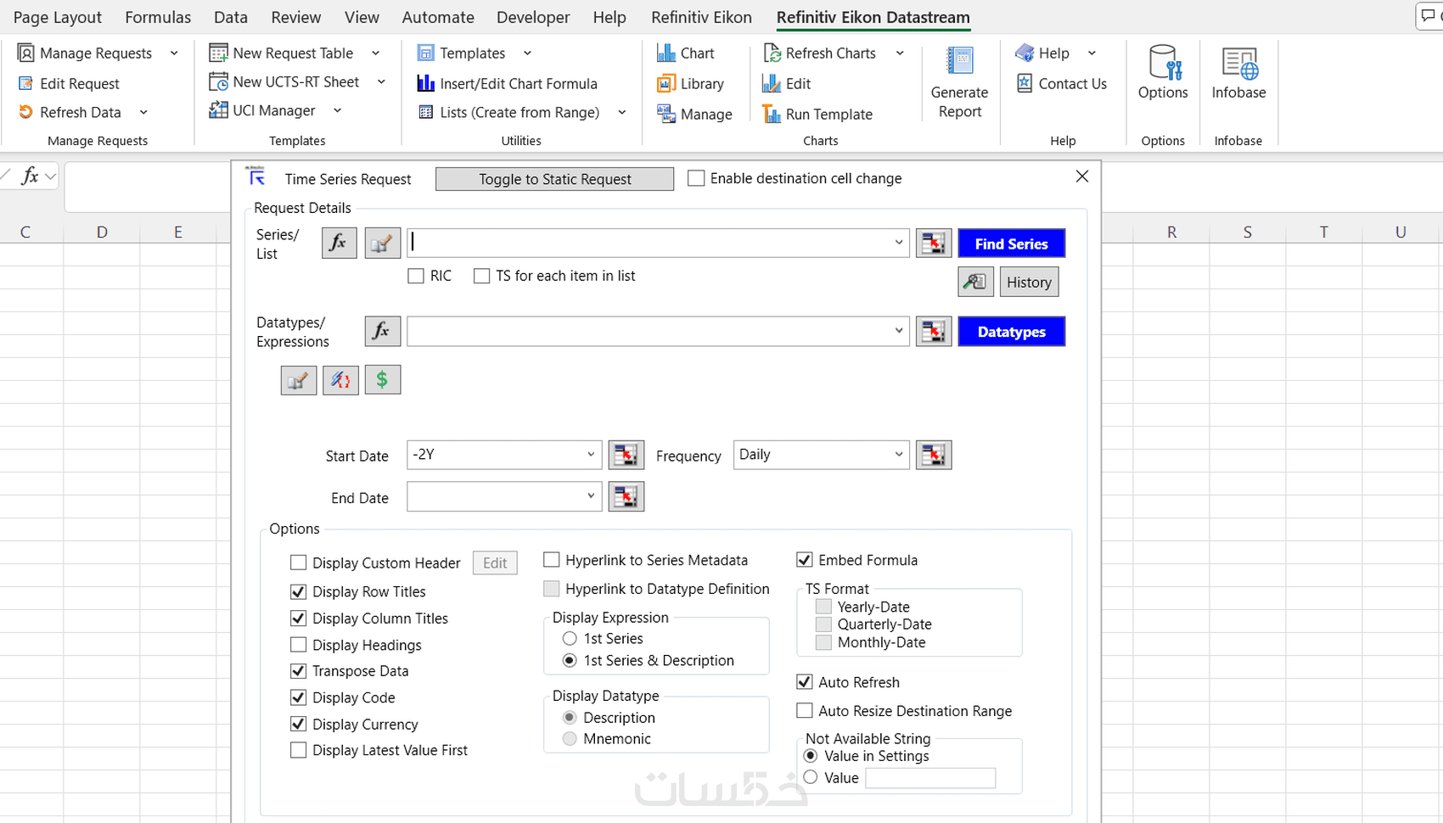
Task: Click the Refresh Charts icon
Action: click(772, 53)
